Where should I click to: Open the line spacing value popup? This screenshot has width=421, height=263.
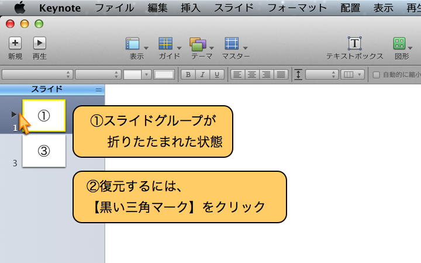coord(322,75)
